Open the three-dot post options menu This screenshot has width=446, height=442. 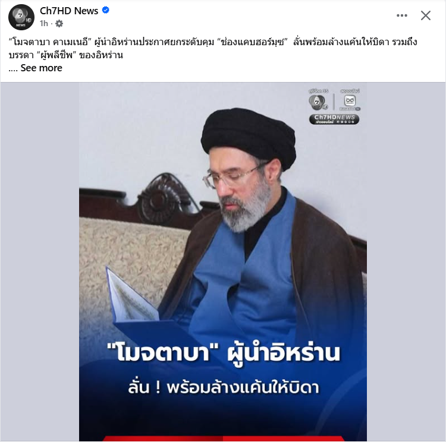point(401,15)
